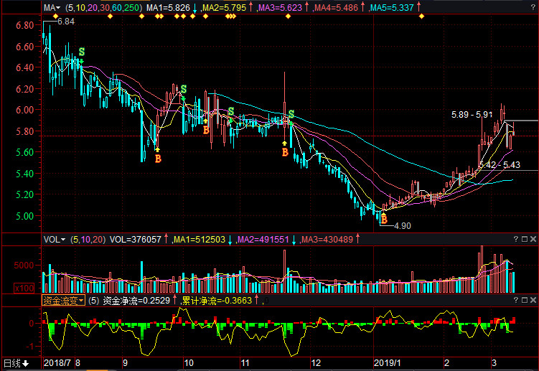Click help icon in 资金流变 panel
The width and height of the screenshot is (539, 371).
[516, 301]
